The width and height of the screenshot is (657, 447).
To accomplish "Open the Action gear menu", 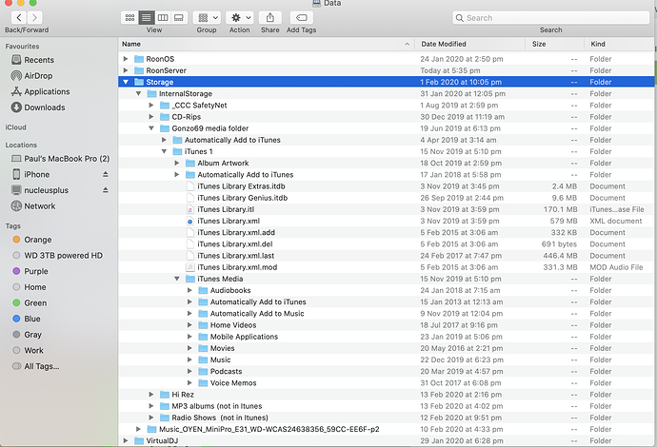I will (240, 17).
